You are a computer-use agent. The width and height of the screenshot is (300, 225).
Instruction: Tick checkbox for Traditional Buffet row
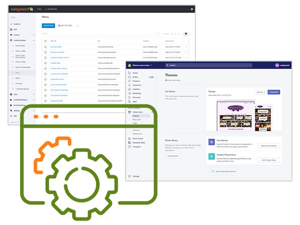click(x=45, y=101)
